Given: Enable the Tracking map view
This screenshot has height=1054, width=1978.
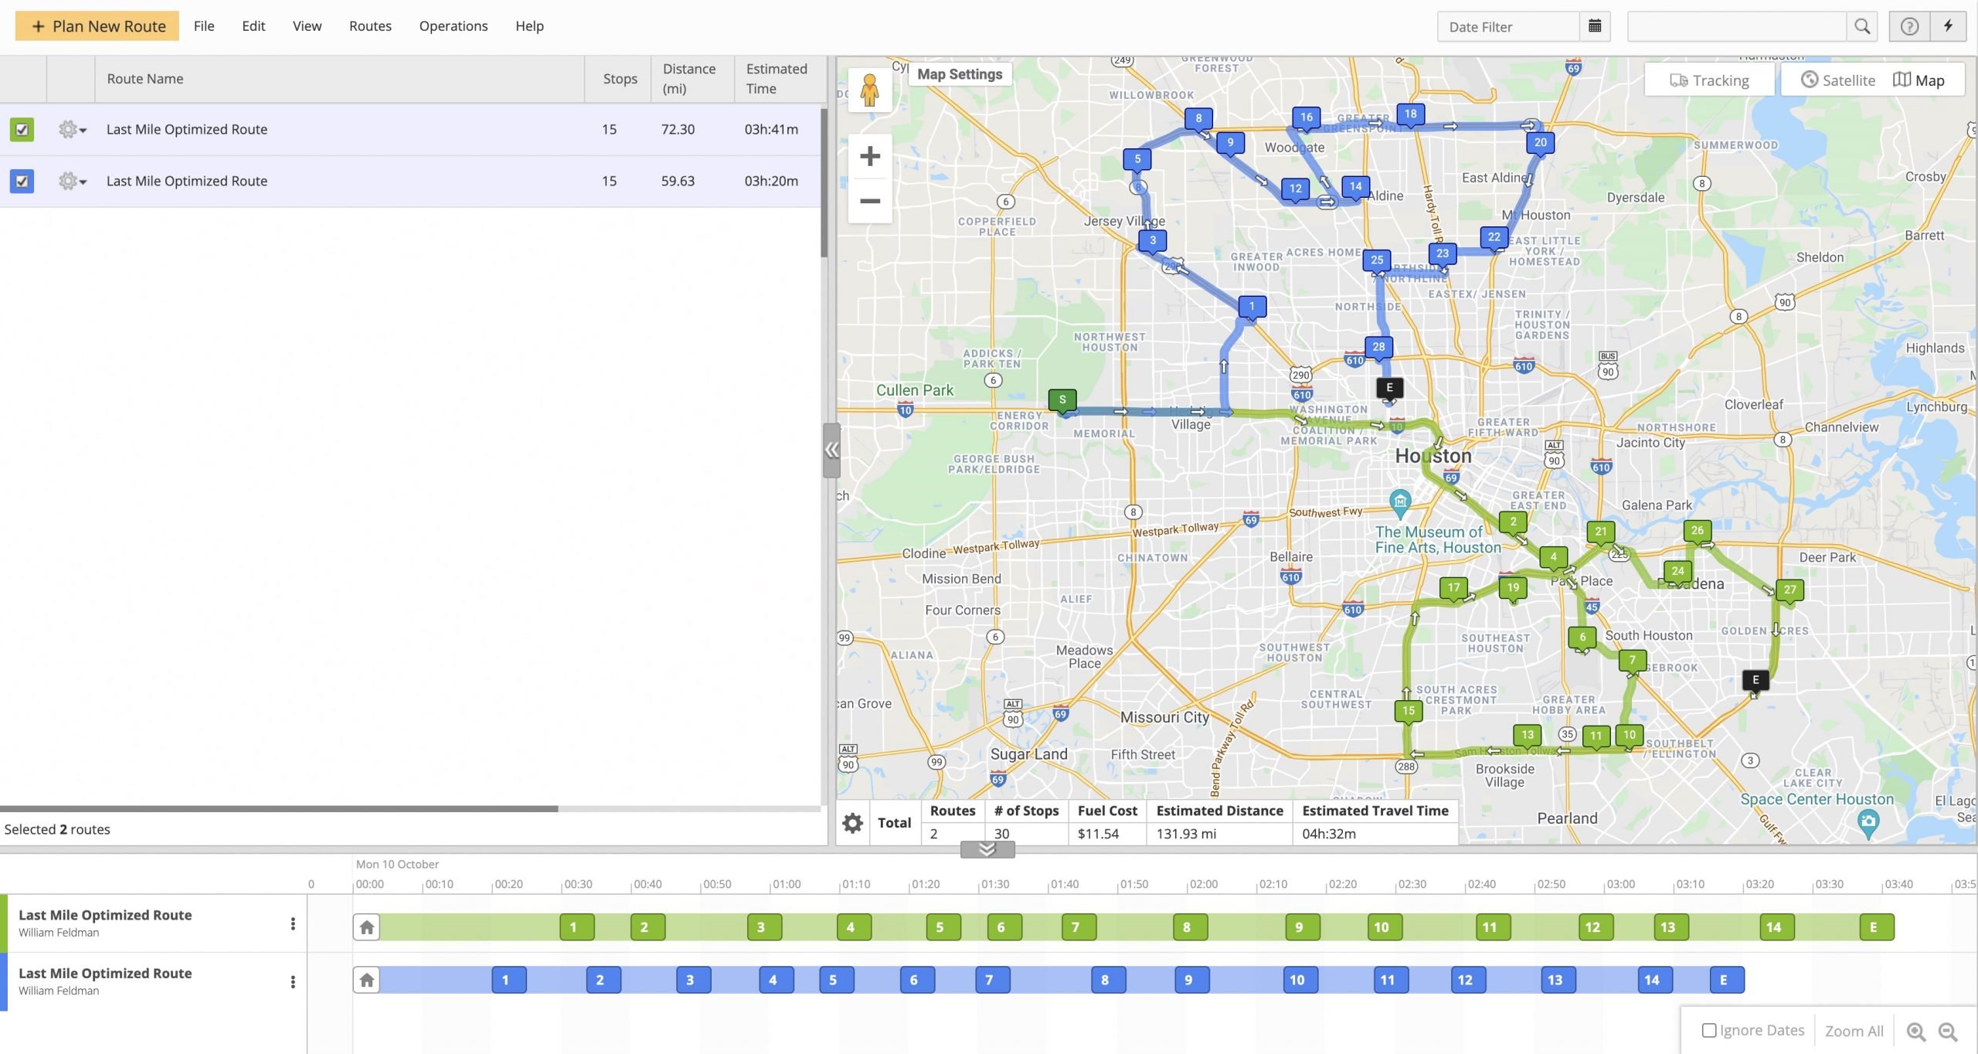Looking at the screenshot, I should tap(1709, 80).
